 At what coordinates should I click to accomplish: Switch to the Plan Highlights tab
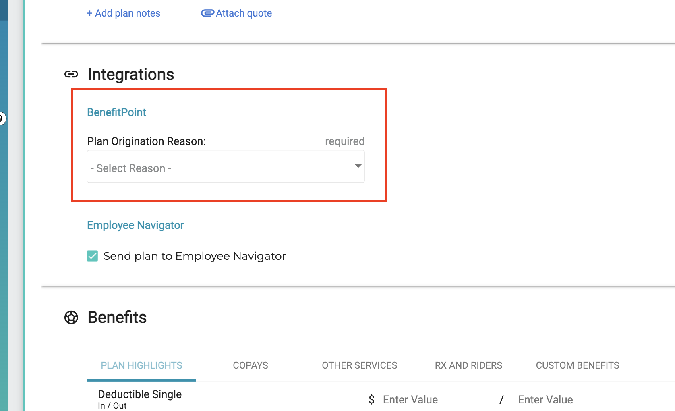141,365
